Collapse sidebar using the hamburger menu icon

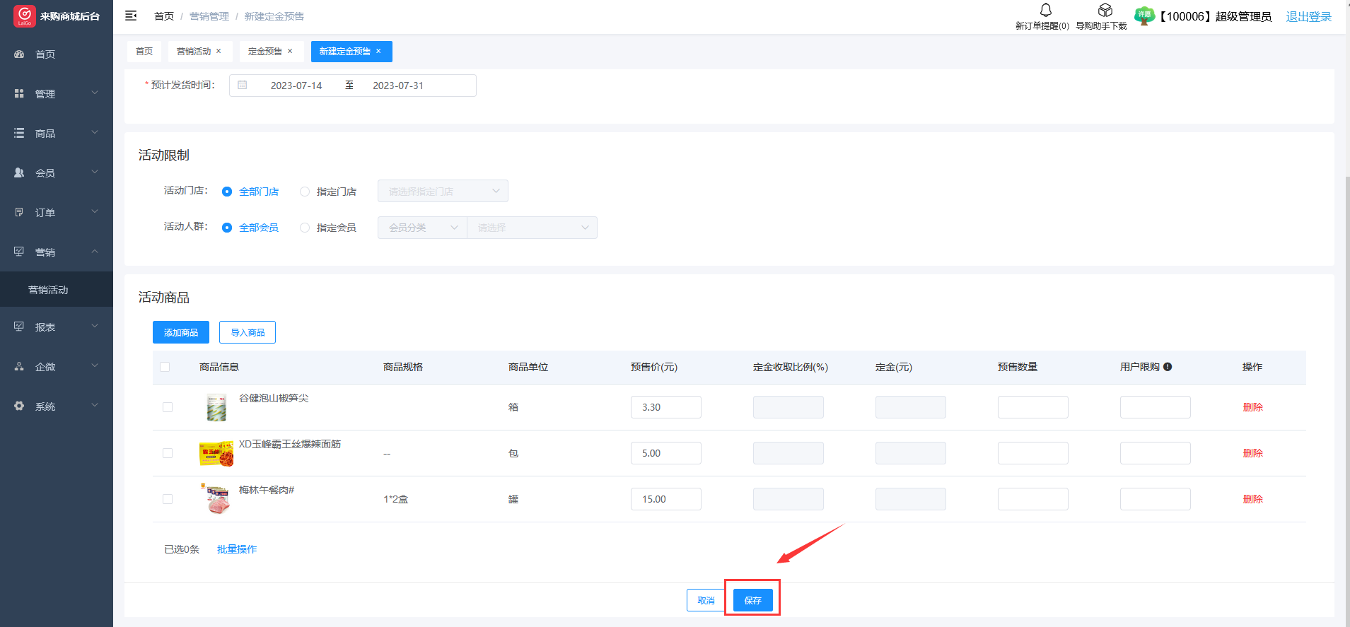pyautogui.click(x=131, y=16)
